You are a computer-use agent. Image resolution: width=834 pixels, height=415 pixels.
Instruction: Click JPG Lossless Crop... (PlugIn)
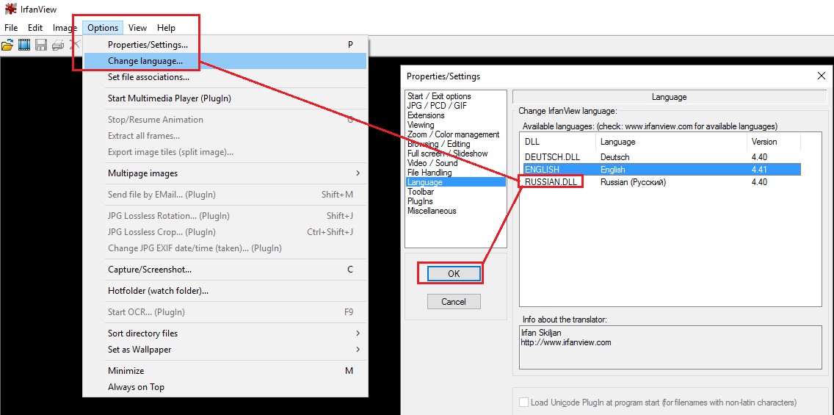click(225, 232)
